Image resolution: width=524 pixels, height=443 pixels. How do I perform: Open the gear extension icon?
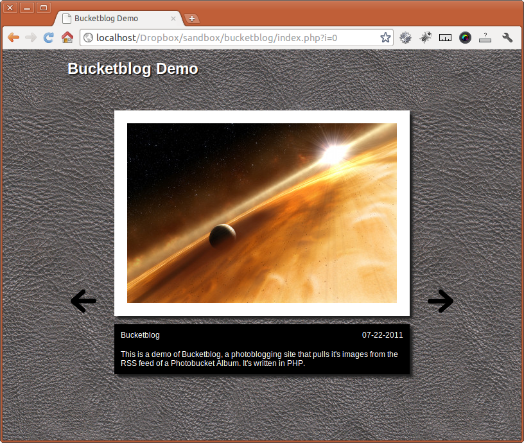click(405, 37)
